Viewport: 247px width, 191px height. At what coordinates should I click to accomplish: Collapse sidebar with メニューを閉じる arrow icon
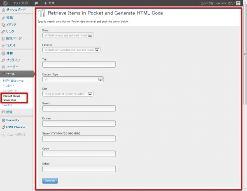pos(3,134)
